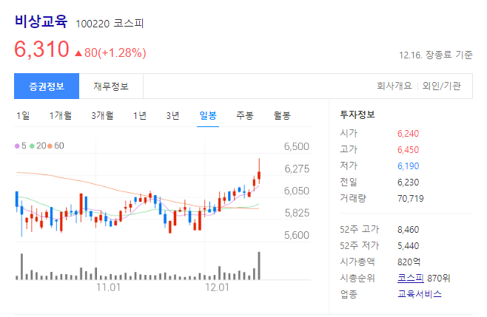
Task: Click the 6,050 price axis label
Action: pyautogui.click(x=297, y=191)
